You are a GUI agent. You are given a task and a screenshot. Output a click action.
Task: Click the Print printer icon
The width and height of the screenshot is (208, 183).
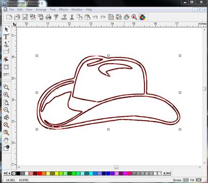pyautogui.click(x=48, y=17)
